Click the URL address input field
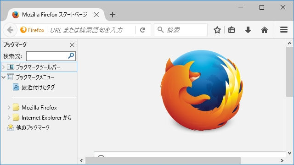 point(91,30)
